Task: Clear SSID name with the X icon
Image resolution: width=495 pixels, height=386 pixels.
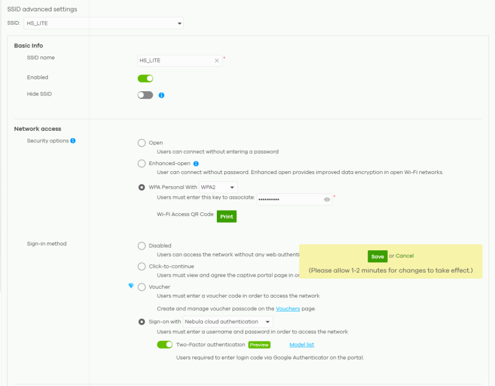Action: click(x=217, y=61)
